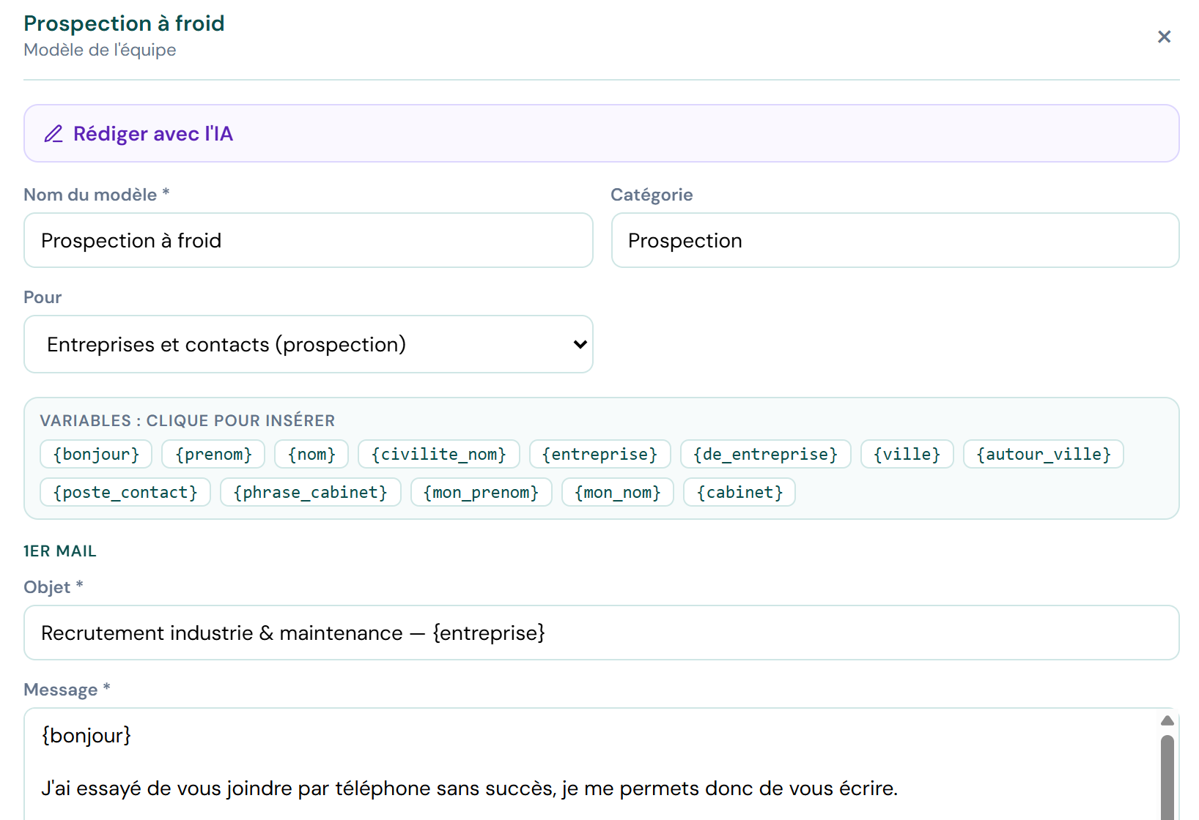1199x820 pixels.
Task: Click the Message scrollbar thumb
Action: coord(1167,778)
